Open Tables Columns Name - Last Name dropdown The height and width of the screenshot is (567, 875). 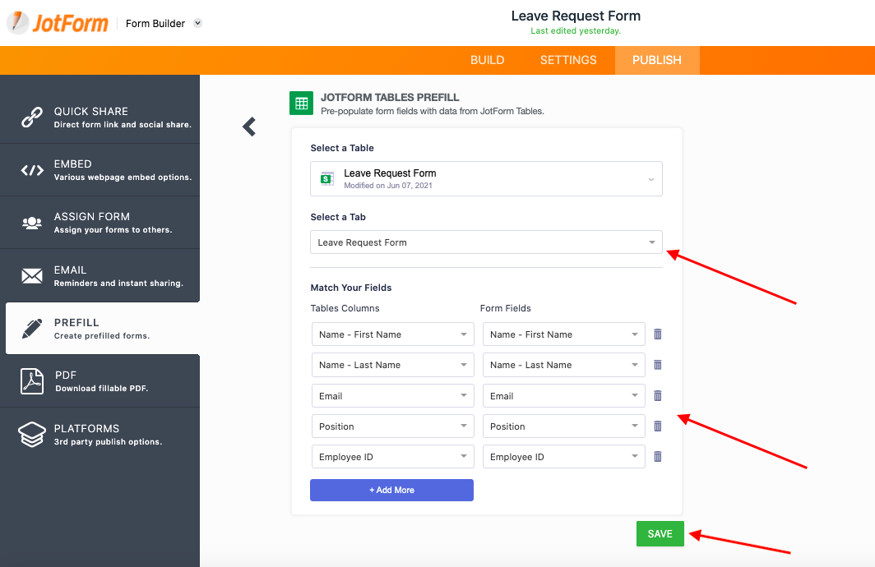pos(393,365)
